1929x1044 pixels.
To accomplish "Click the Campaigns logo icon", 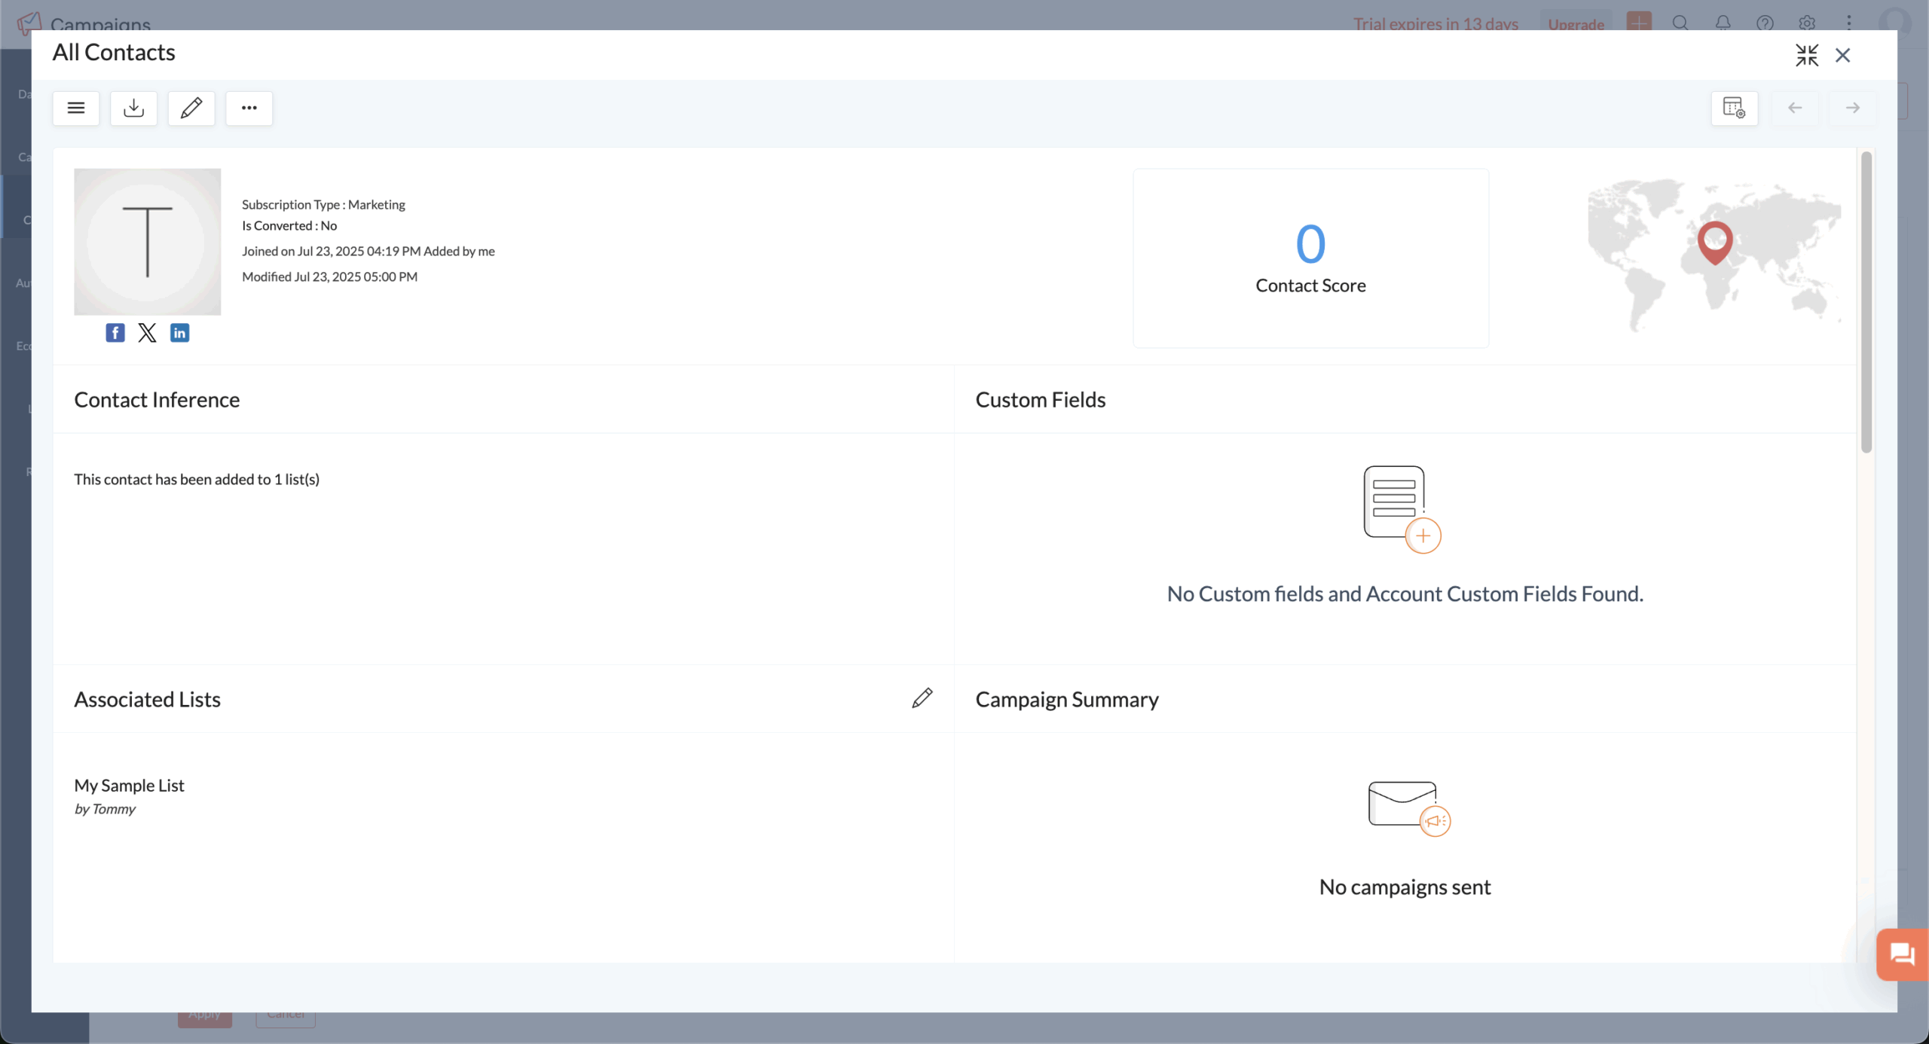I will (x=29, y=23).
